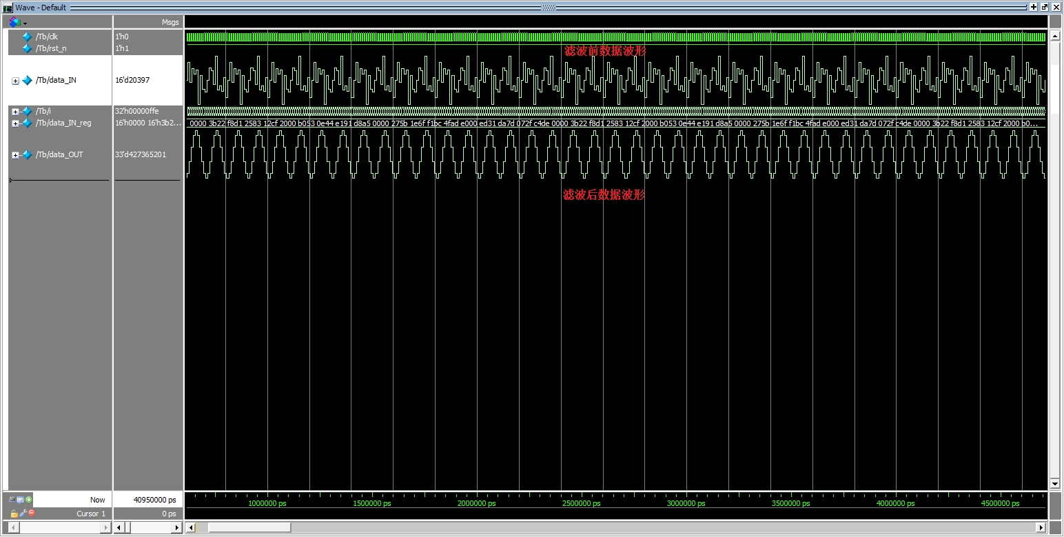
Task: Open cursor properties with the wrench icon
Action: click(x=23, y=513)
